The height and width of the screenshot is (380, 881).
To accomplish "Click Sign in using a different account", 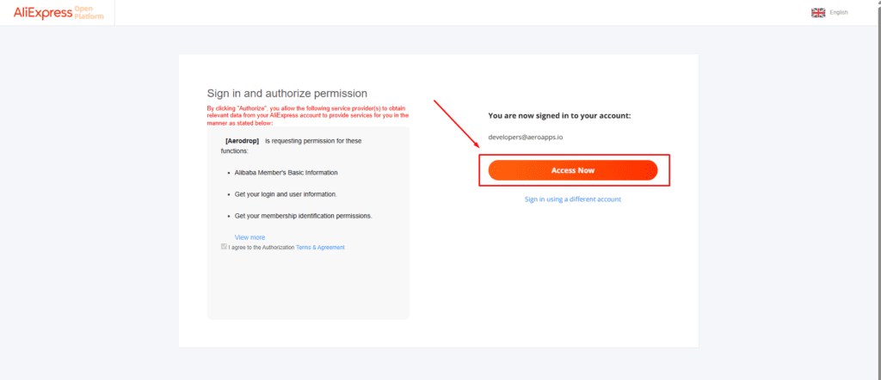I will coord(572,199).
